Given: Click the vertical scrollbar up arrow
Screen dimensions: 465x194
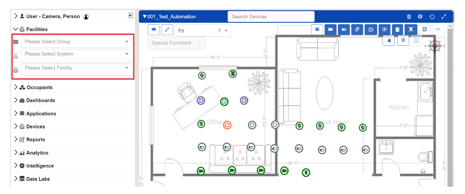Looking at the screenshot, I should [x=450, y=25].
